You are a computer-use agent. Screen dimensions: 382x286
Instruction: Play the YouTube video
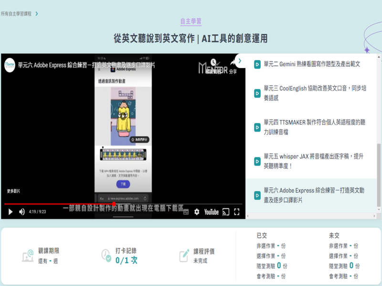pyautogui.click(x=11, y=212)
